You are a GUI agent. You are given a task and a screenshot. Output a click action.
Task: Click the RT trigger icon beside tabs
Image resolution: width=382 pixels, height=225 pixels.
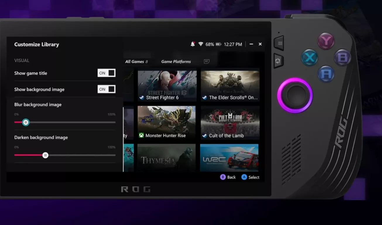coord(207,62)
